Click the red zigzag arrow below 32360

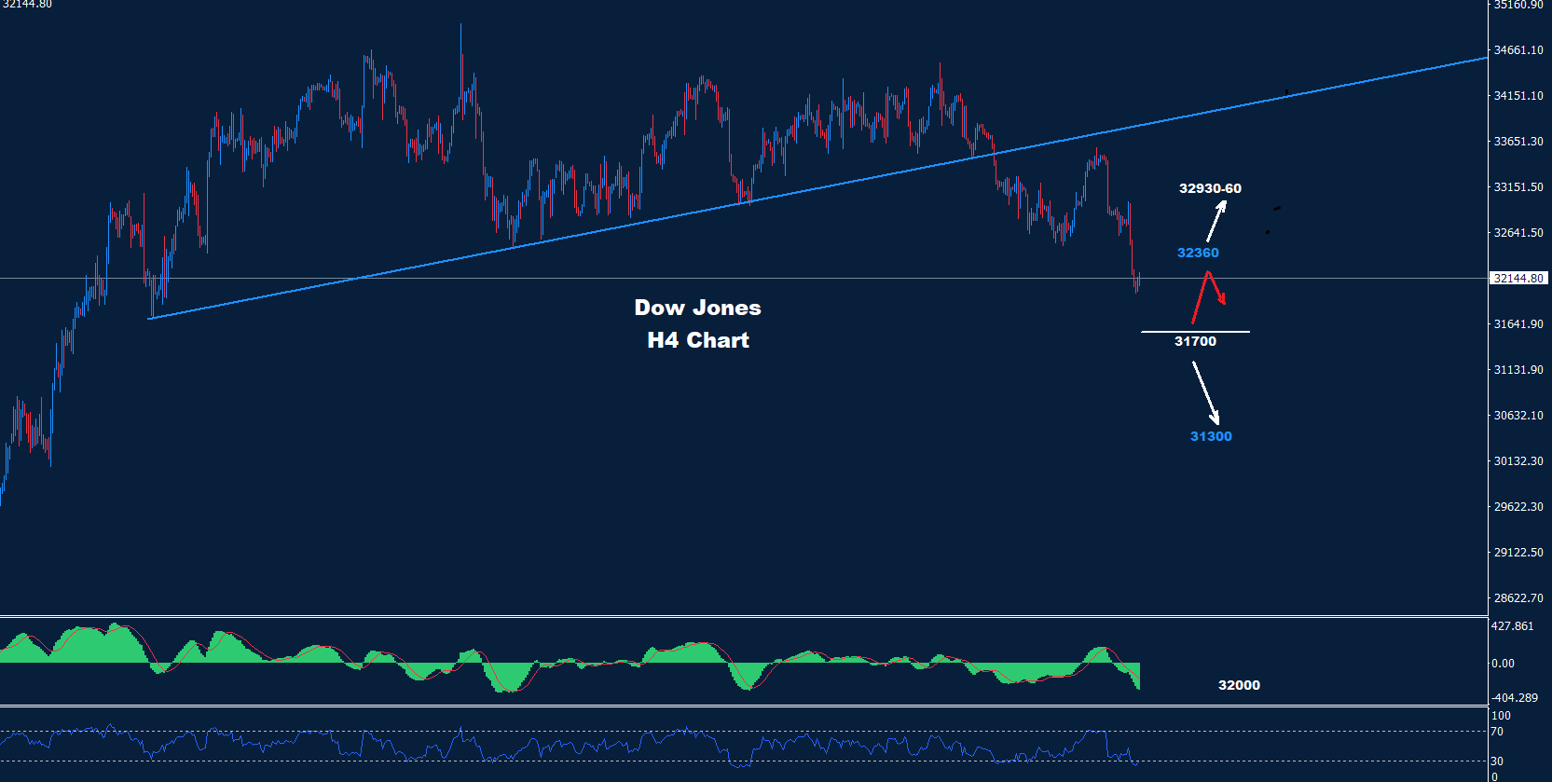(x=1207, y=291)
